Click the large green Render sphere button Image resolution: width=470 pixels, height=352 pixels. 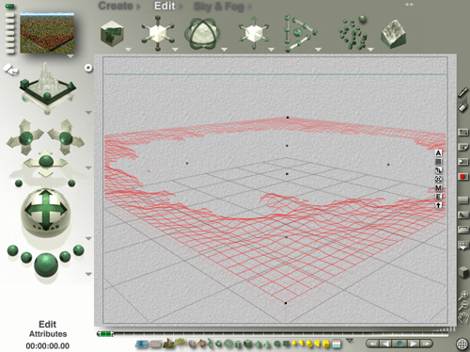click(x=46, y=264)
